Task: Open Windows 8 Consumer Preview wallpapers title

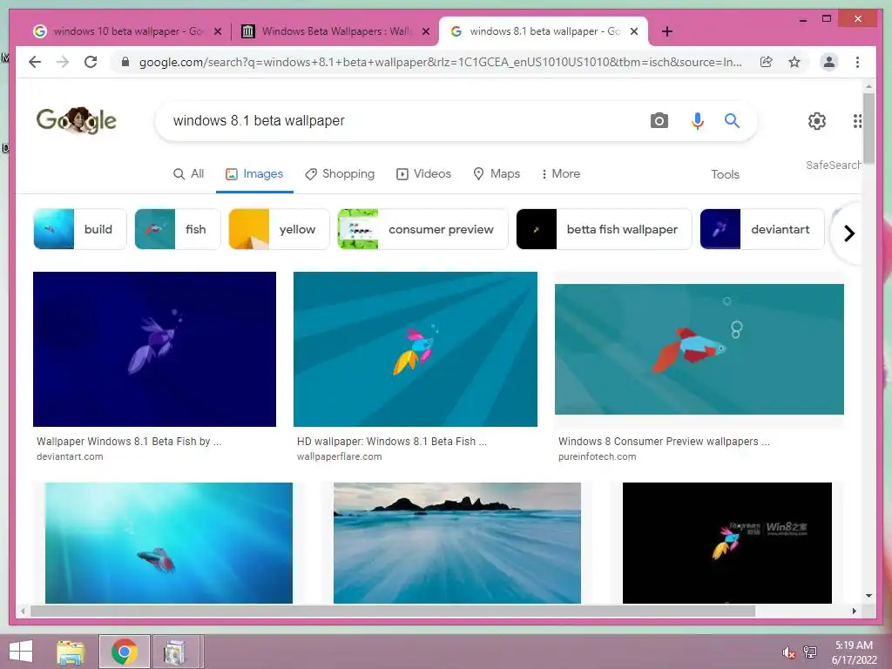Action: tap(664, 442)
